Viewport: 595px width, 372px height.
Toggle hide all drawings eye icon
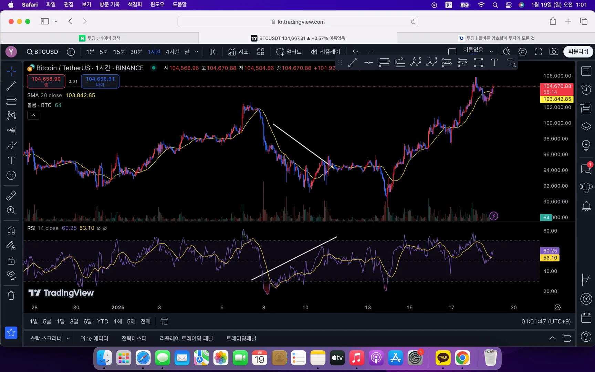[11, 275]
